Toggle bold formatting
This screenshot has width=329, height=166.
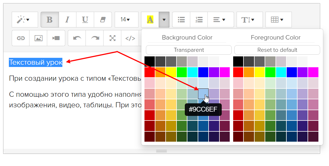50,20
